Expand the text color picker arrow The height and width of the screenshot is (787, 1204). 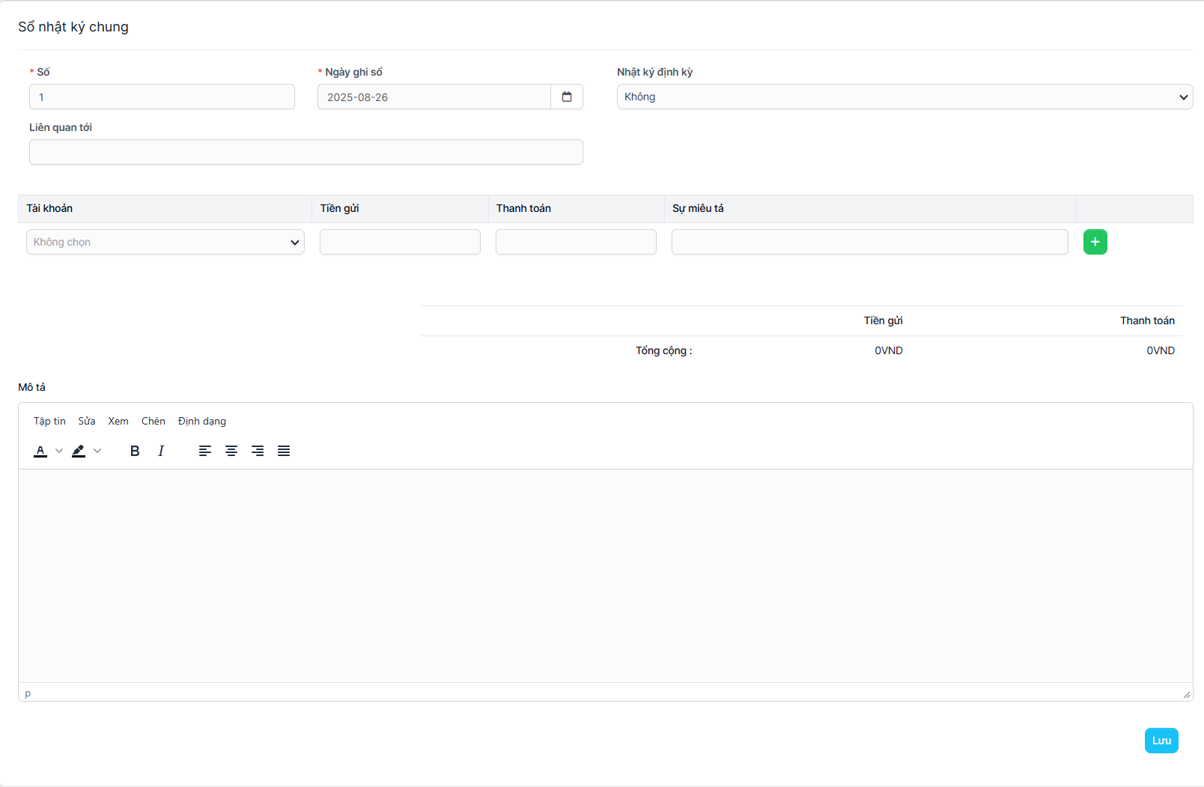tap(59, 451)
